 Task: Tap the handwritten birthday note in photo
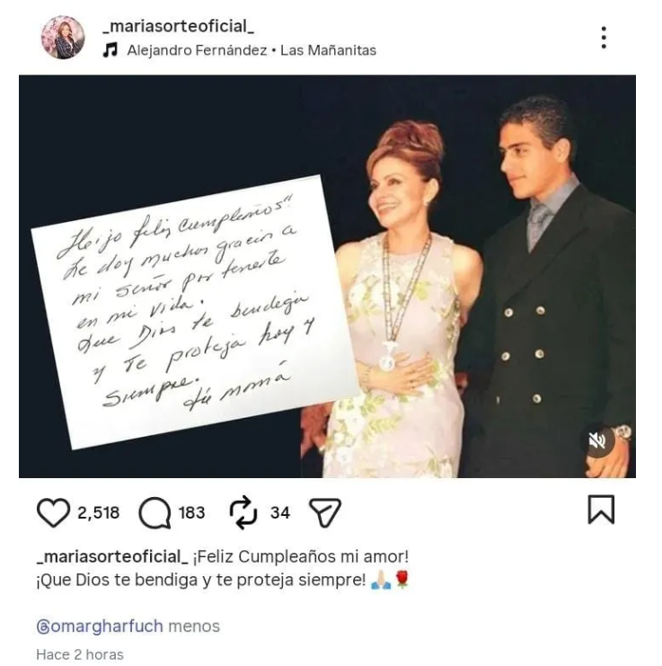coord(195,312)
